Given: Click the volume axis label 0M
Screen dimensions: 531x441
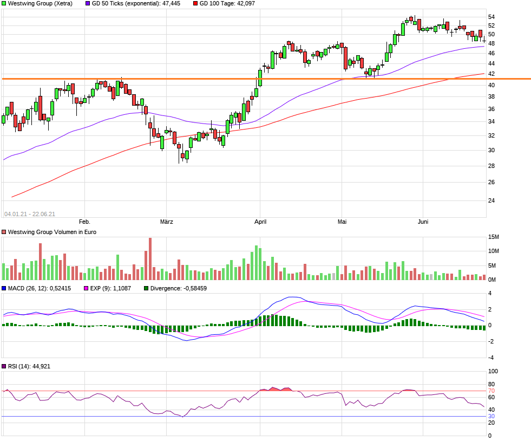Looking at the screenshot, I should 492,280.
